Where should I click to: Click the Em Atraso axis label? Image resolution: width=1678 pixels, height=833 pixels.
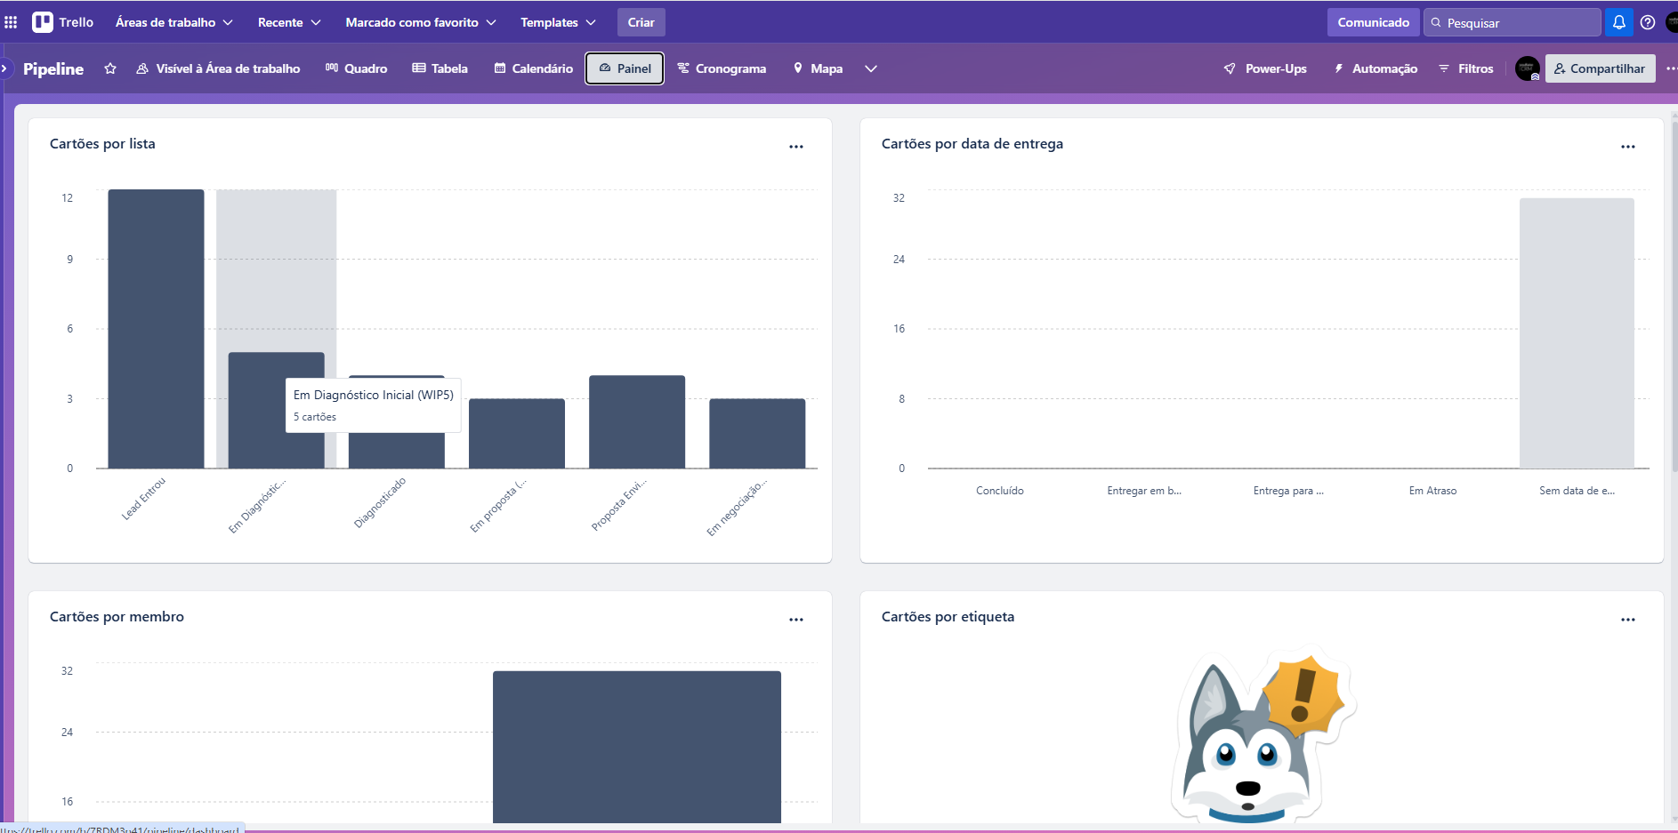coord(1432,491)
